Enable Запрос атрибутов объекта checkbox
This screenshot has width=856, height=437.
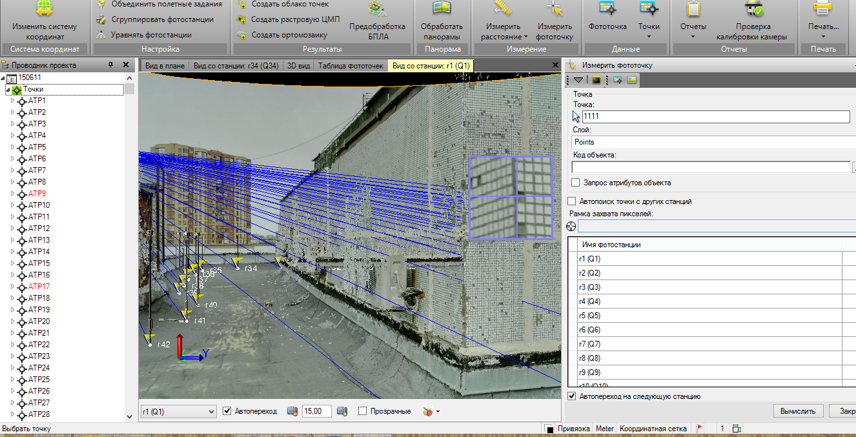(576, 183)
